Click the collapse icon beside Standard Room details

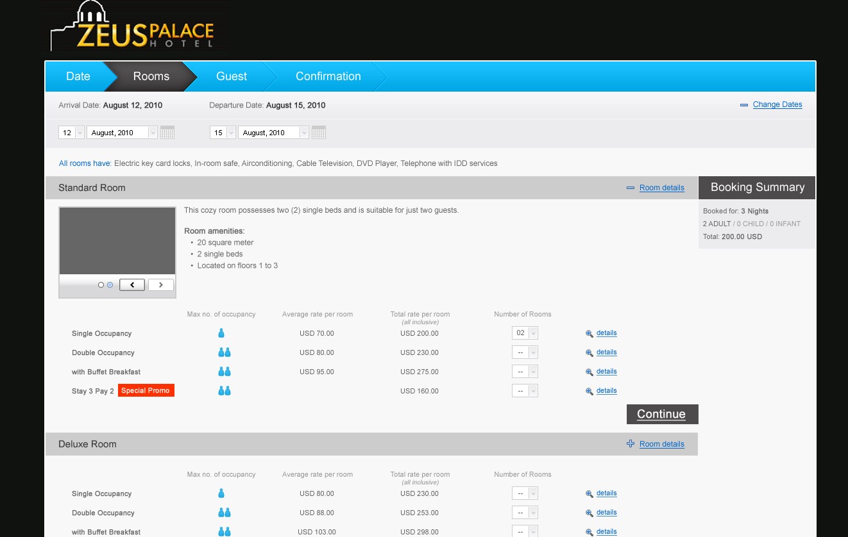(631, 188)
